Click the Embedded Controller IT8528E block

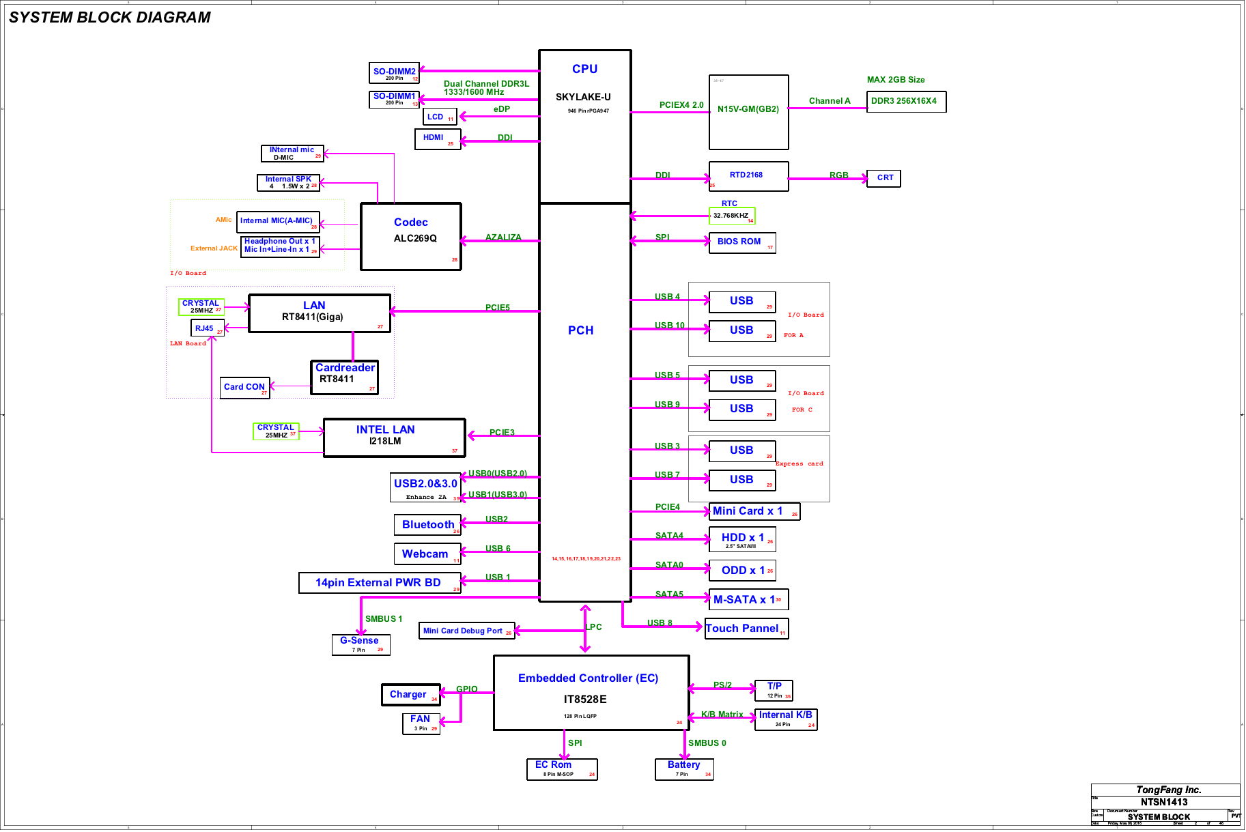coord(591,693)
